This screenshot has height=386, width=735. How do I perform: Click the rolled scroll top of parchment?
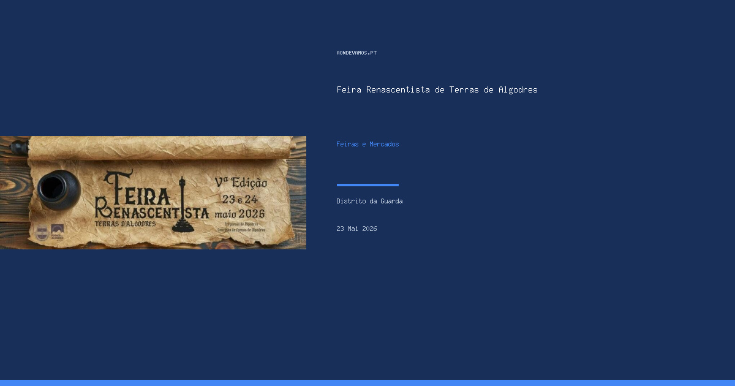pos(161,148)
